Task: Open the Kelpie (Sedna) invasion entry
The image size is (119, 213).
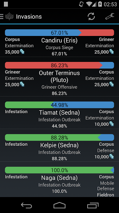Action: coord(59,145)
